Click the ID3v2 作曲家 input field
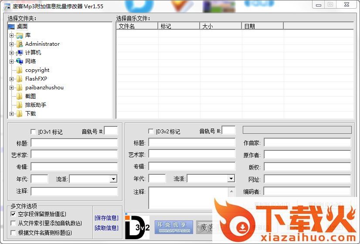Viewport: 360px width, 244px height. pyautogui.click(x=307, y=142)
